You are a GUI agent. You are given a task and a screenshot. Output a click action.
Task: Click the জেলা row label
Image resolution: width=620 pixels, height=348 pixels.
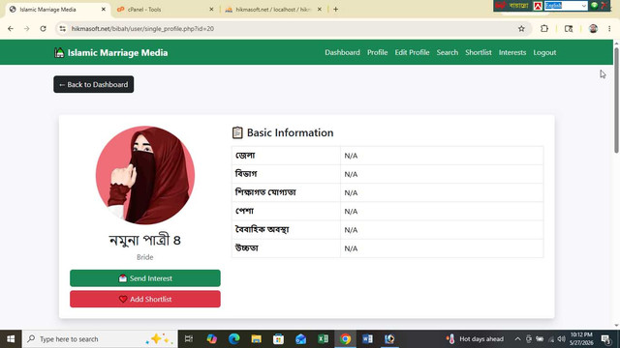click(245, 156)
